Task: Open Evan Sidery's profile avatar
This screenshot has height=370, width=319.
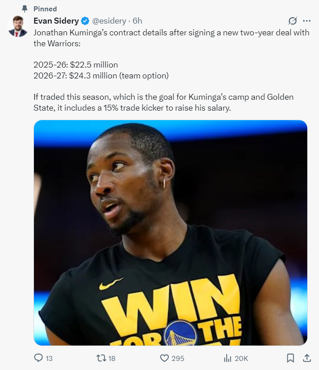Action: pyautogui.click(x=18, y=26)
